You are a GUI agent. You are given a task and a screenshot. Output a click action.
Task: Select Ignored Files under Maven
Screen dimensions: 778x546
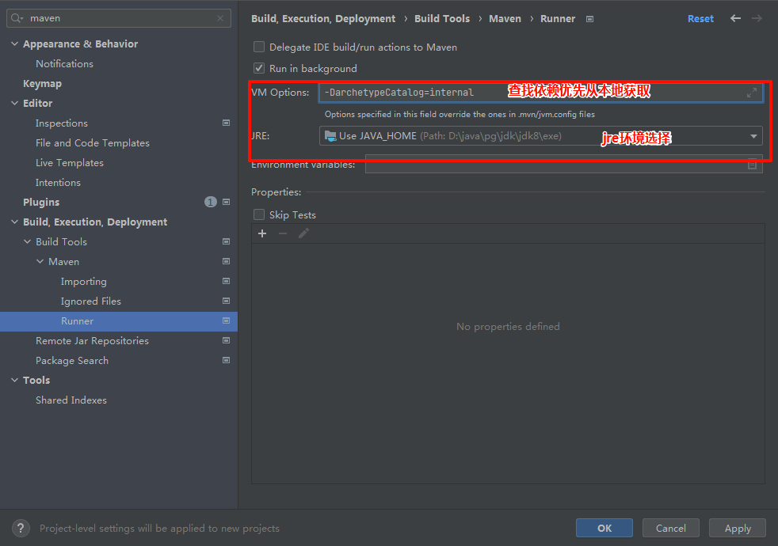point(91,301)
